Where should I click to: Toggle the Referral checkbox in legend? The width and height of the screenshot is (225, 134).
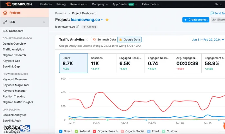point(76,131)
